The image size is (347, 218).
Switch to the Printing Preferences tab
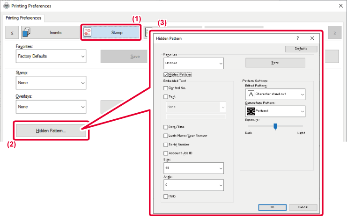point(23,18)
